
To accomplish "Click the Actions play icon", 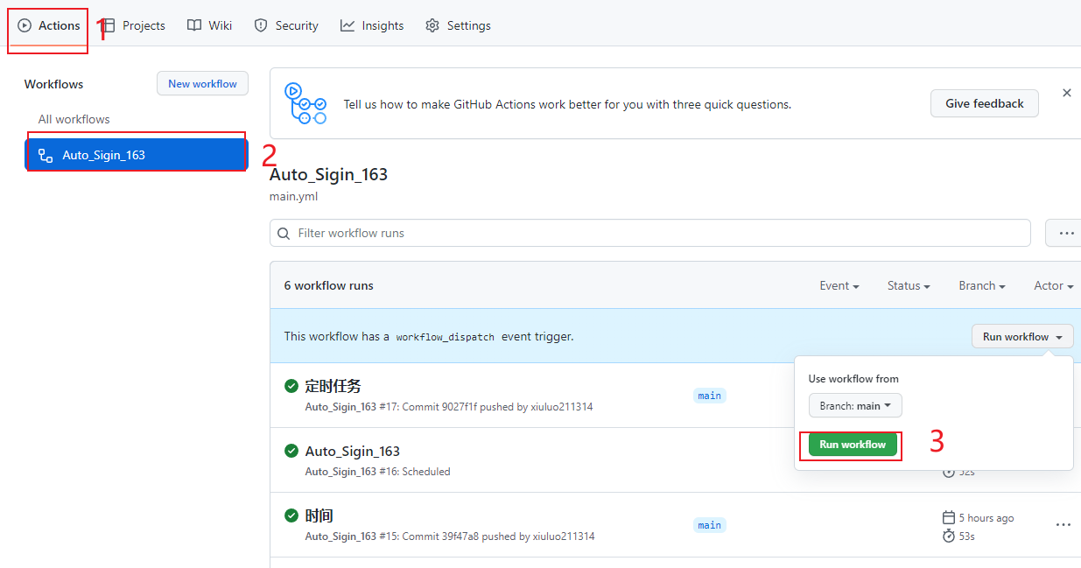I will [x=25, y=25].
